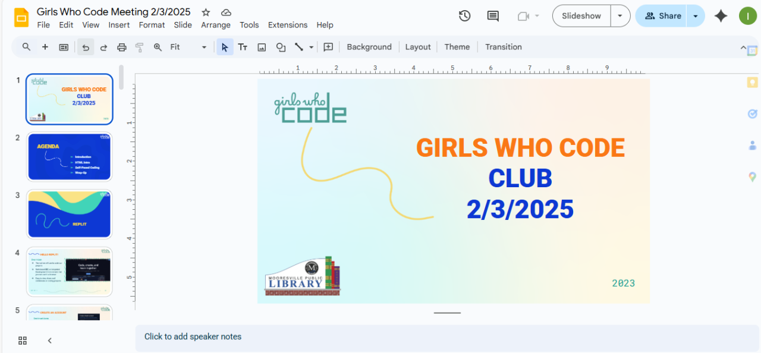Collapse the filmstrip panel arrow
The width and height of the screenshot is (761, 353).
[x=50, y=341]
